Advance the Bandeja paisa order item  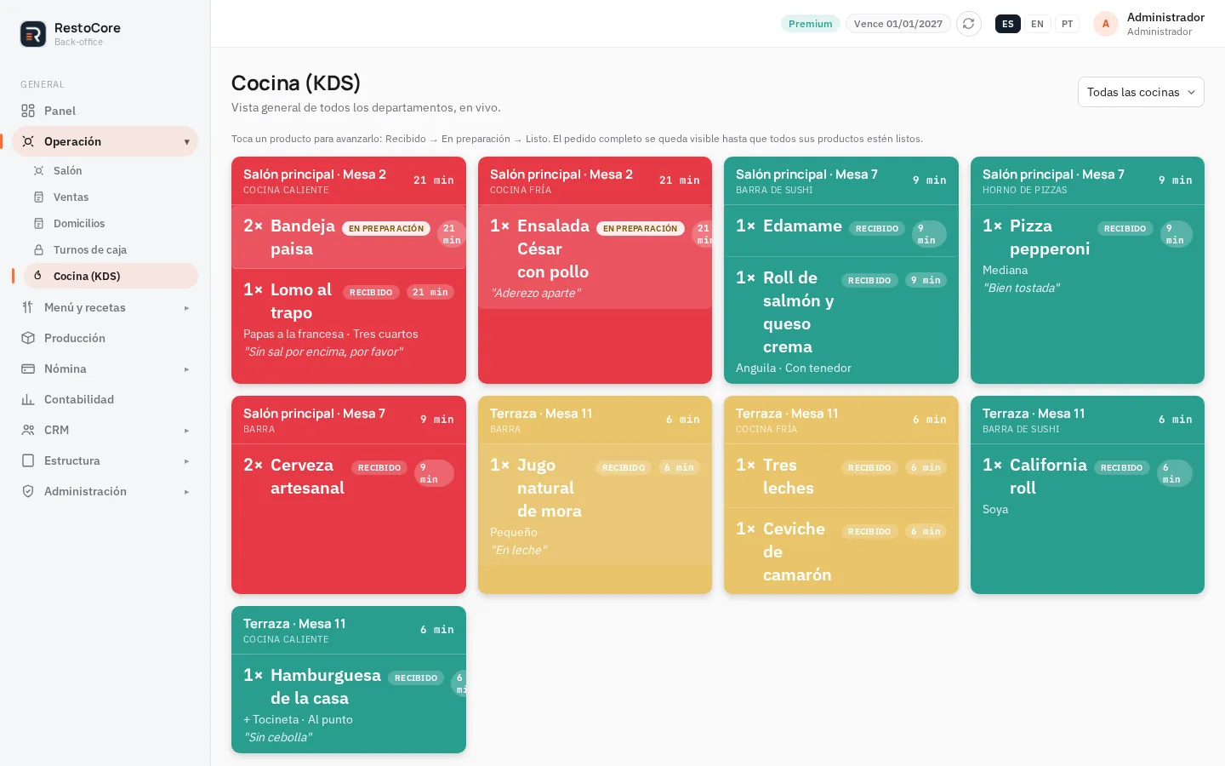click(349, 237)
